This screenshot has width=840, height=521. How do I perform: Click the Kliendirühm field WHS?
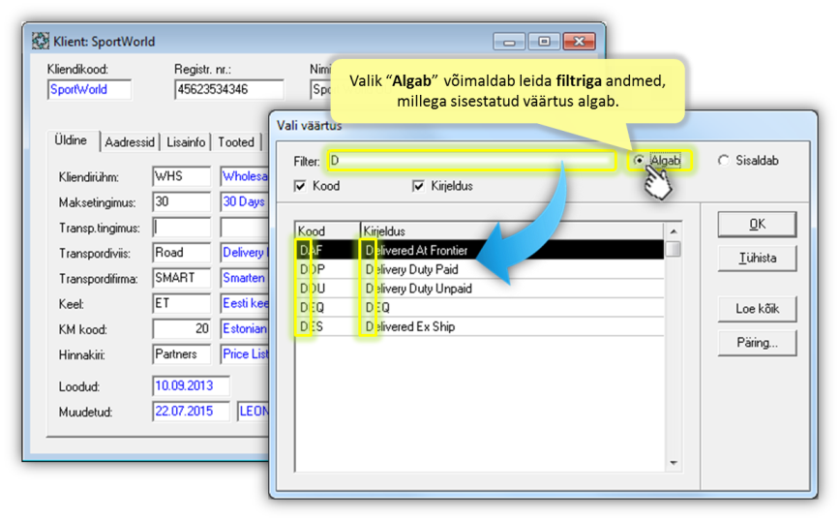181,176
